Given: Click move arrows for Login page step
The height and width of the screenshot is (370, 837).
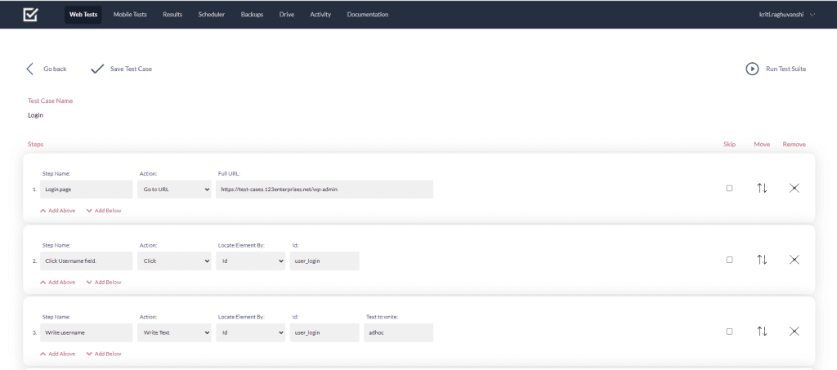Looking at the screenshot, I should (762, 188).
